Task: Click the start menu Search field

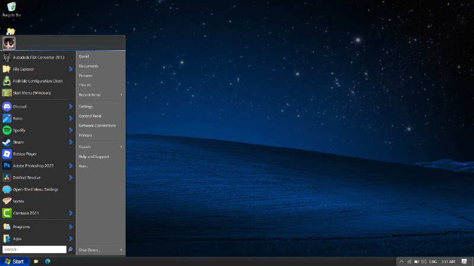Action: [x=34, y=249]
